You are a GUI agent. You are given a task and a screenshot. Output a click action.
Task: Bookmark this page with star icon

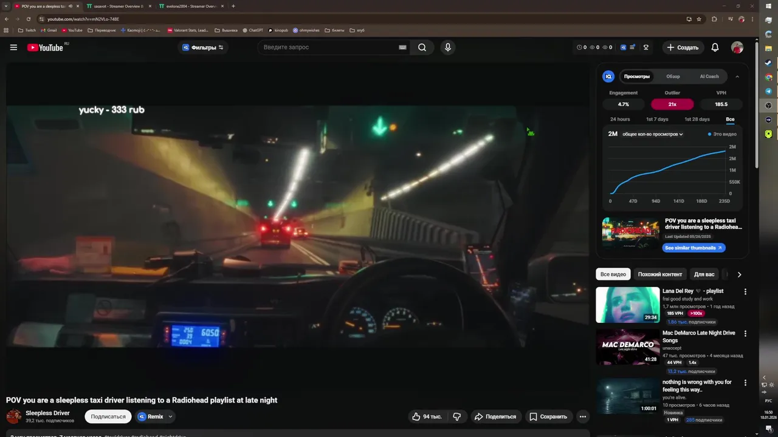(x=699, y=19)
